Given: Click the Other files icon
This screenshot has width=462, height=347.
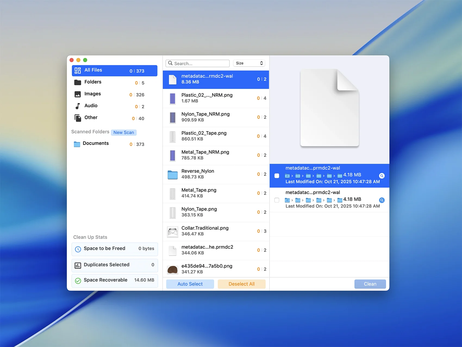Looking at the screenshot, I should [x=78, y=118].
